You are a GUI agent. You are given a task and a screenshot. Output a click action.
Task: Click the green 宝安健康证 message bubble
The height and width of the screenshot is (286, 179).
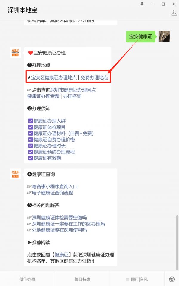tap(141, 36)
